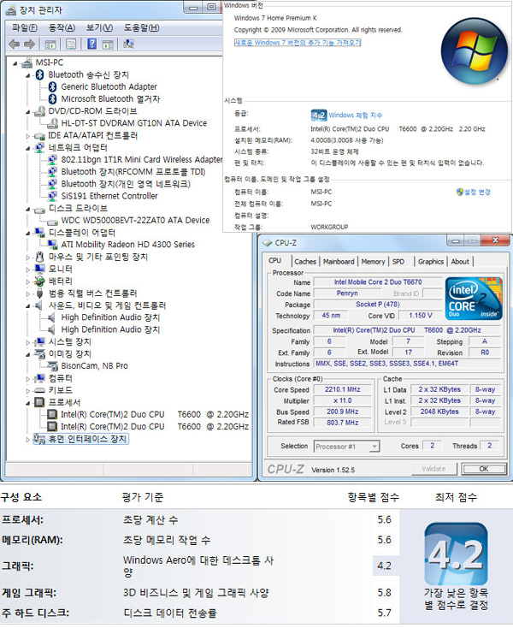Click the shield icon beside 설정 변경

tap(460, 193)
